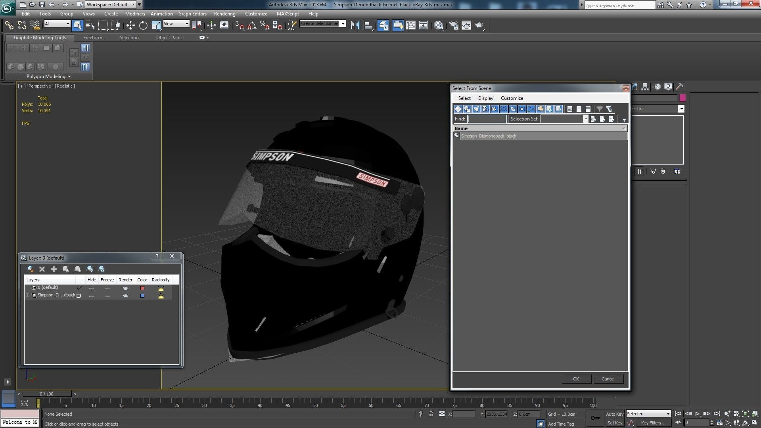
Task: Open the Rendering menu
Action: tap(224, 13)
